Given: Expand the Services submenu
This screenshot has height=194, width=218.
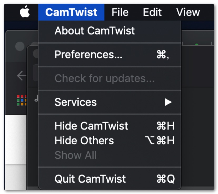Looking at the screenshot, I should (76, 102).
